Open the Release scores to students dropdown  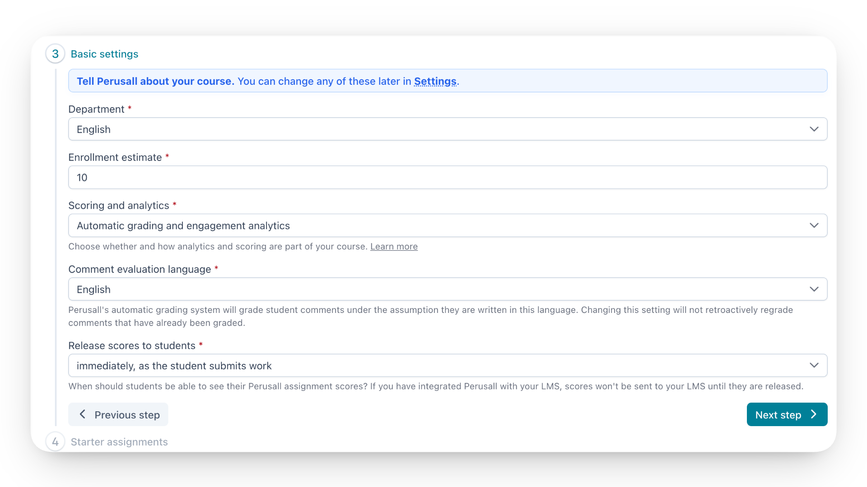(x=447, y=365)
